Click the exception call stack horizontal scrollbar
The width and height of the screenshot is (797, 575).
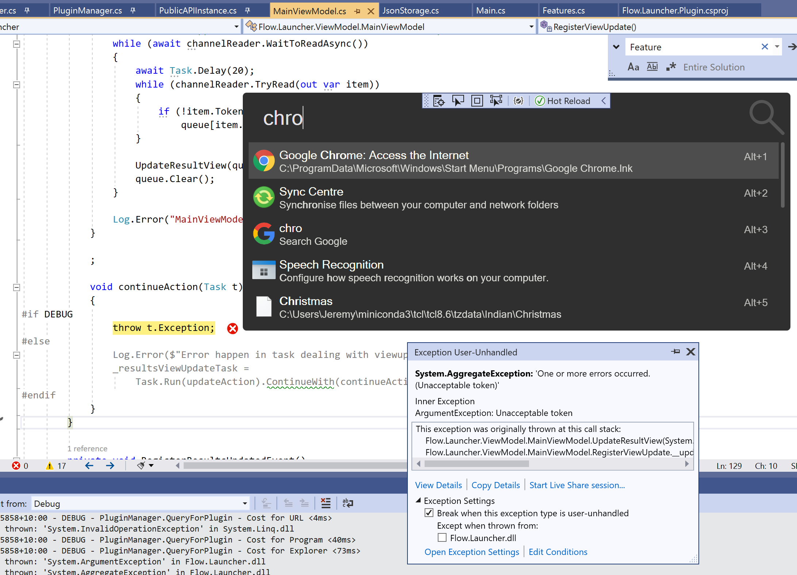tap(476, 464)
